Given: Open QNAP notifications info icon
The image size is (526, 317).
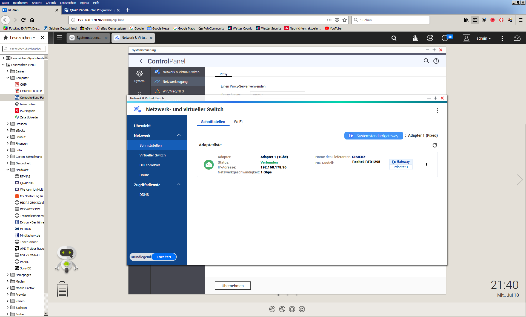Looking at the screenshot, I should pos(445,38).
